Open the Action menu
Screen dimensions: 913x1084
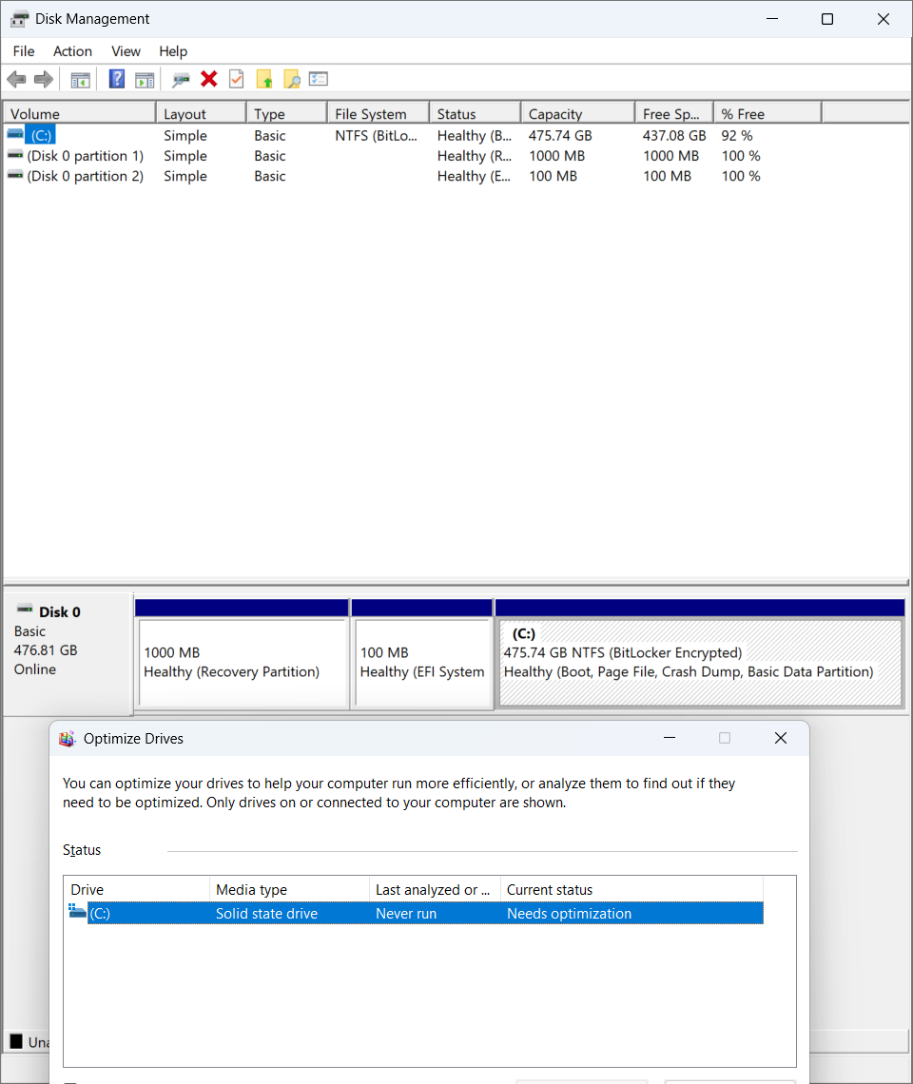(x=72, y=51)
